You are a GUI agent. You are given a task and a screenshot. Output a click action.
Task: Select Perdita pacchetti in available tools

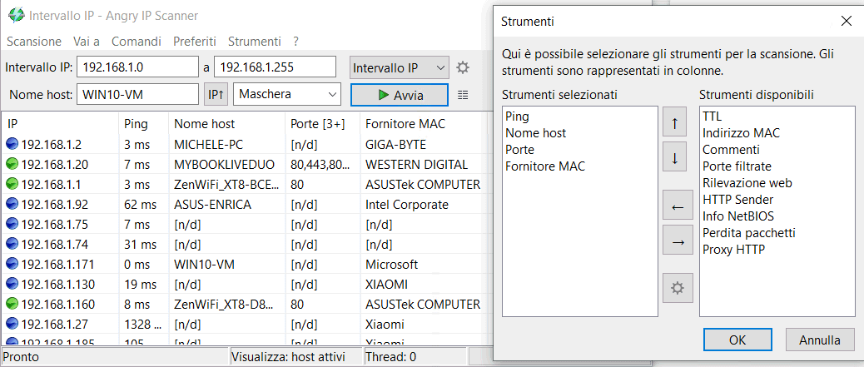(749, 232)
